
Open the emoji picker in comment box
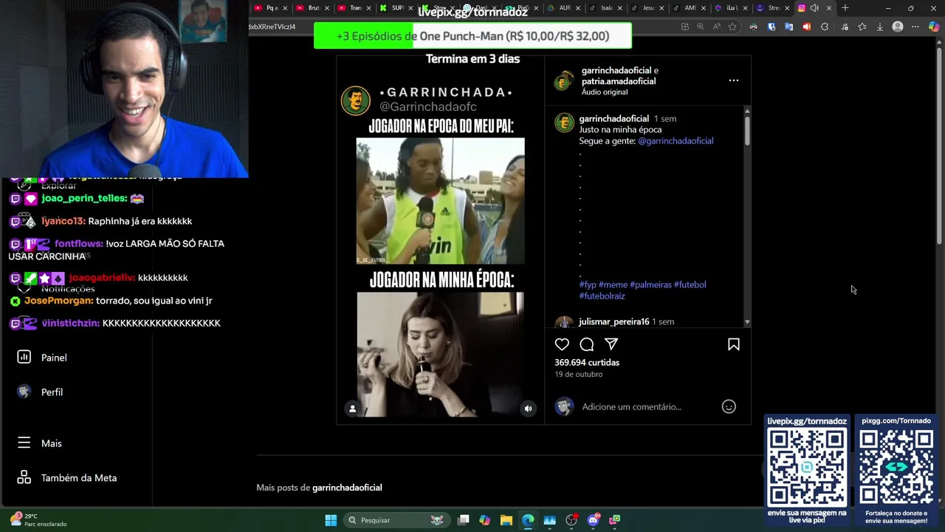(x=729, y=406)
